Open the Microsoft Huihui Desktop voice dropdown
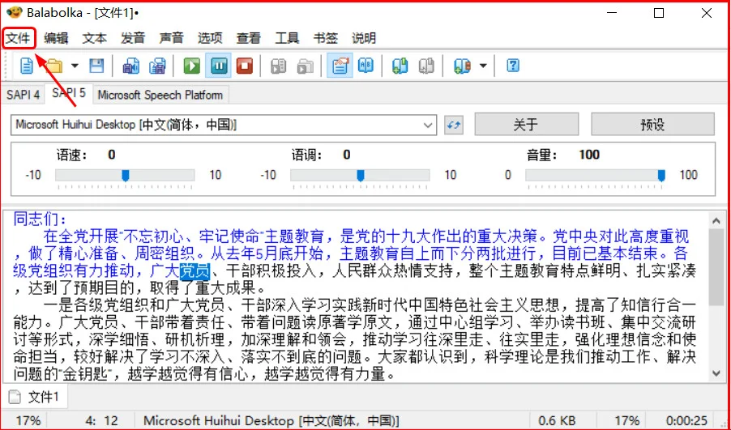 224,125
